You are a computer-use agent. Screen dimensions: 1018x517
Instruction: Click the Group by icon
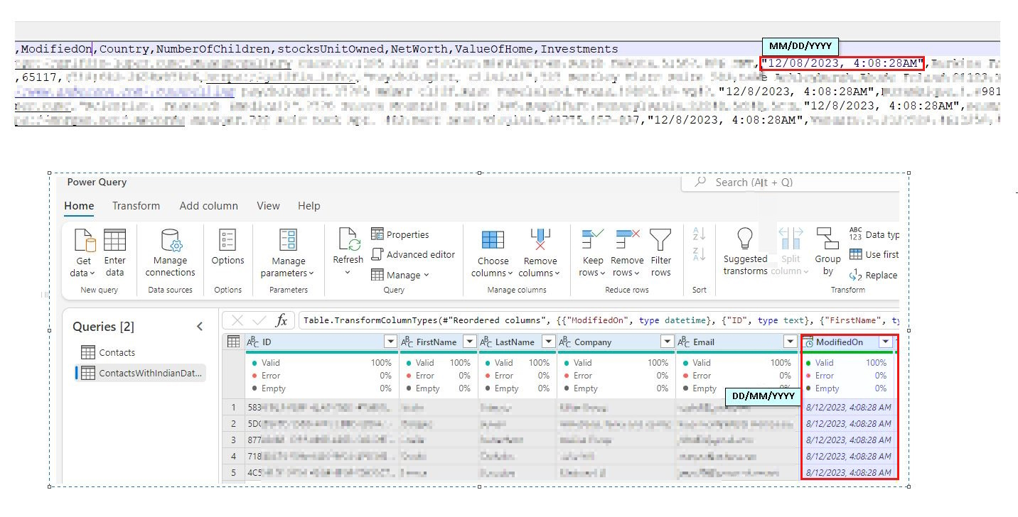click(x=827, y=239)
